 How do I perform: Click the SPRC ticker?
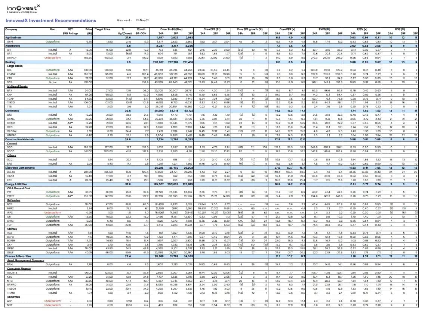coord(10,221)
